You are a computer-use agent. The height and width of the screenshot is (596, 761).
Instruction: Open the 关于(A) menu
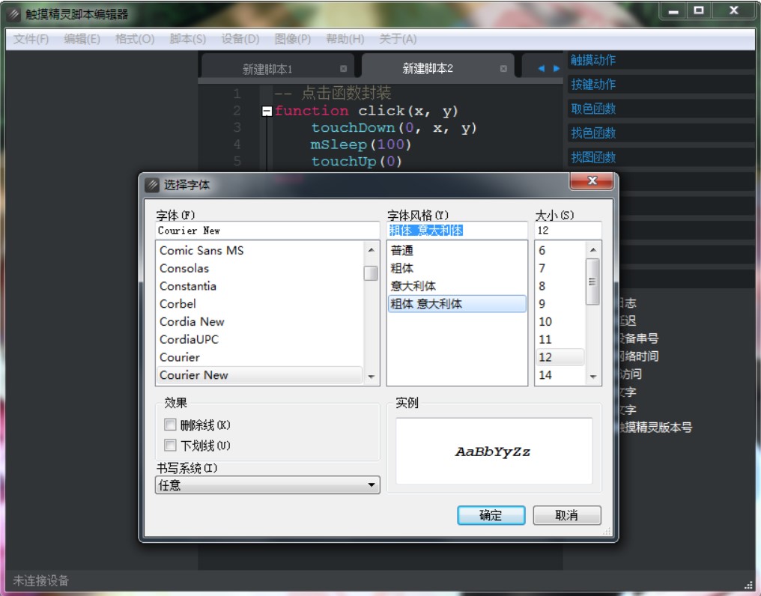(x=398, y=39)
